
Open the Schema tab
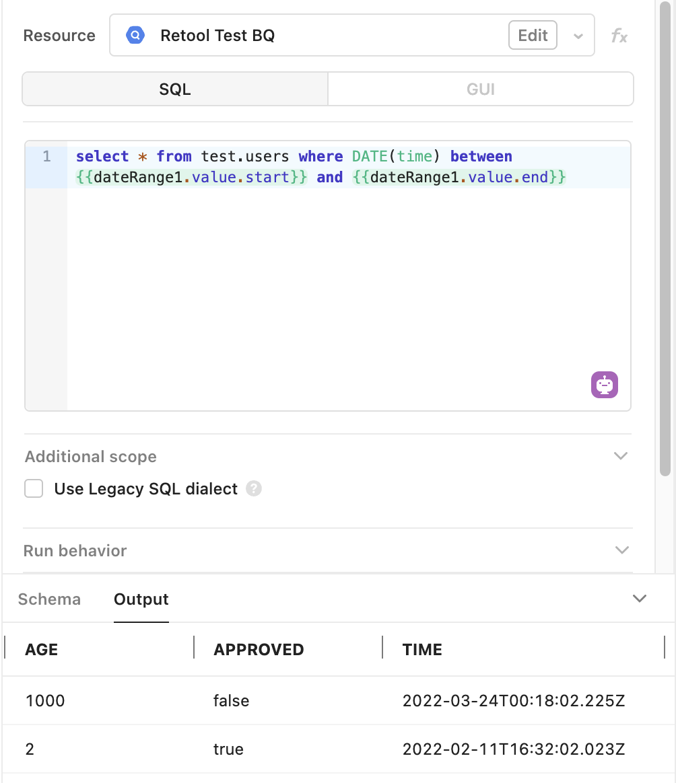[49, 599]
